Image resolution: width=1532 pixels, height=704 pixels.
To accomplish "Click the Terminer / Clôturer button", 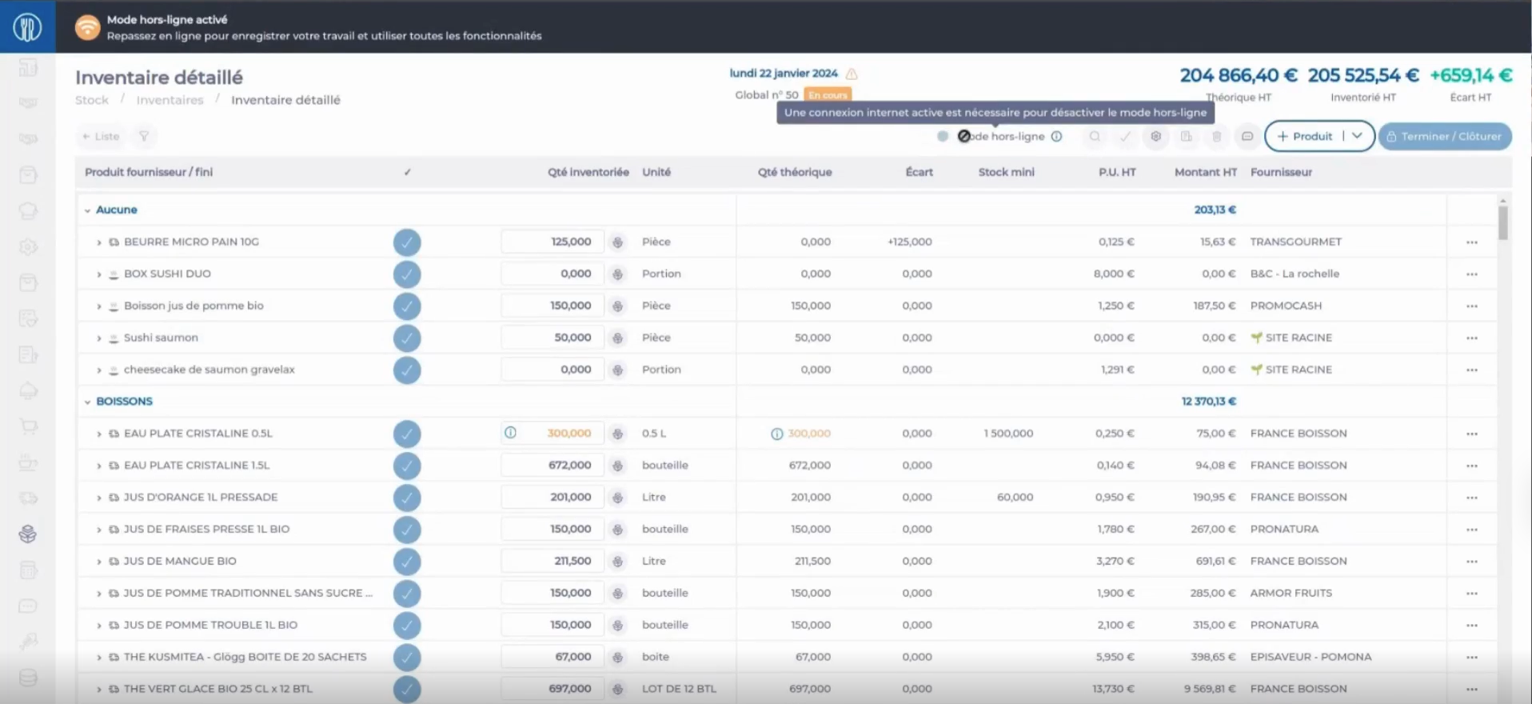I will pos(1444,137).
